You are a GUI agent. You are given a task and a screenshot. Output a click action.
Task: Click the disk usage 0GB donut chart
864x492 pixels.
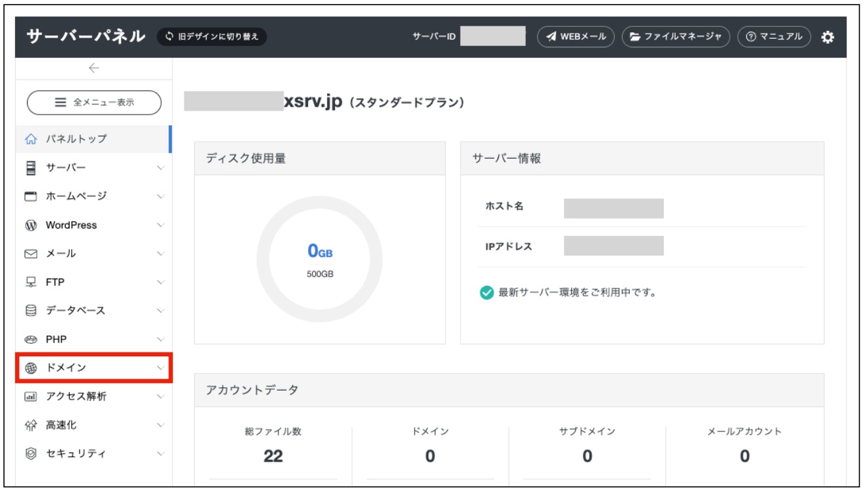tap(320, 260)
